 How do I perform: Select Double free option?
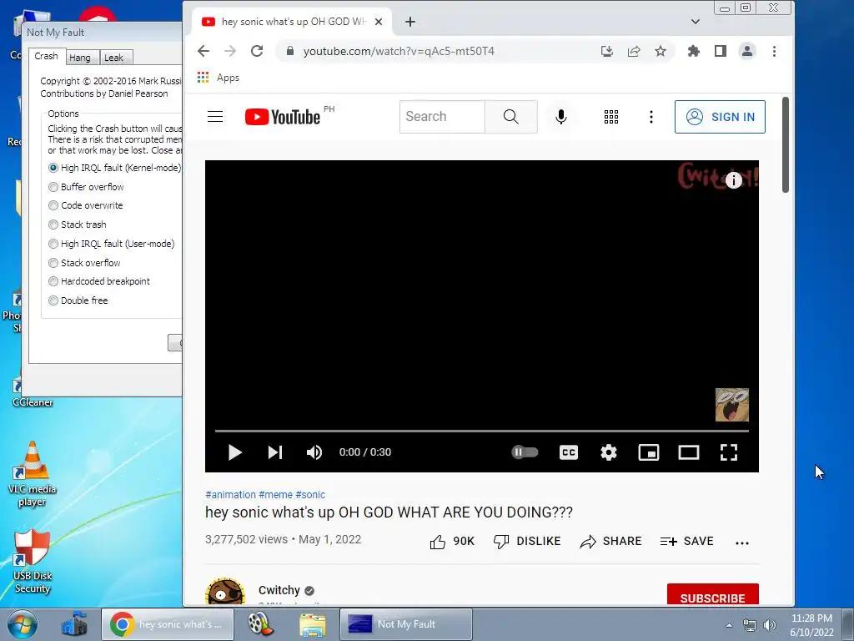click(x=78, y=300)
